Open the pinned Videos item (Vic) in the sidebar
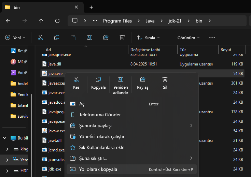Screen dimensions: 251x177 (19, 73)
